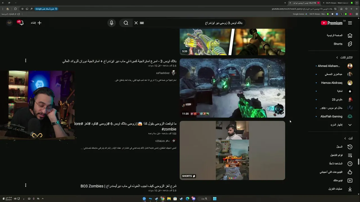Open xxFlash0ver channel name

click(163, 73)
